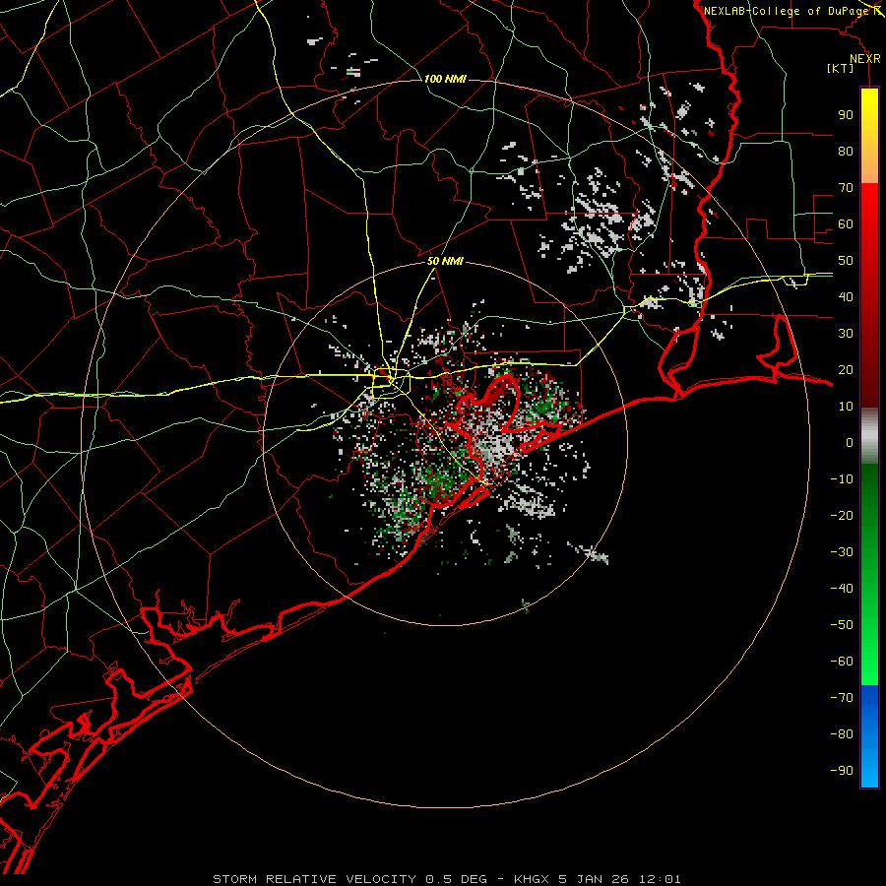The image size is (886, 886).
Task: Click the "5 JAN 26" date text
Action: coord(594,879)
